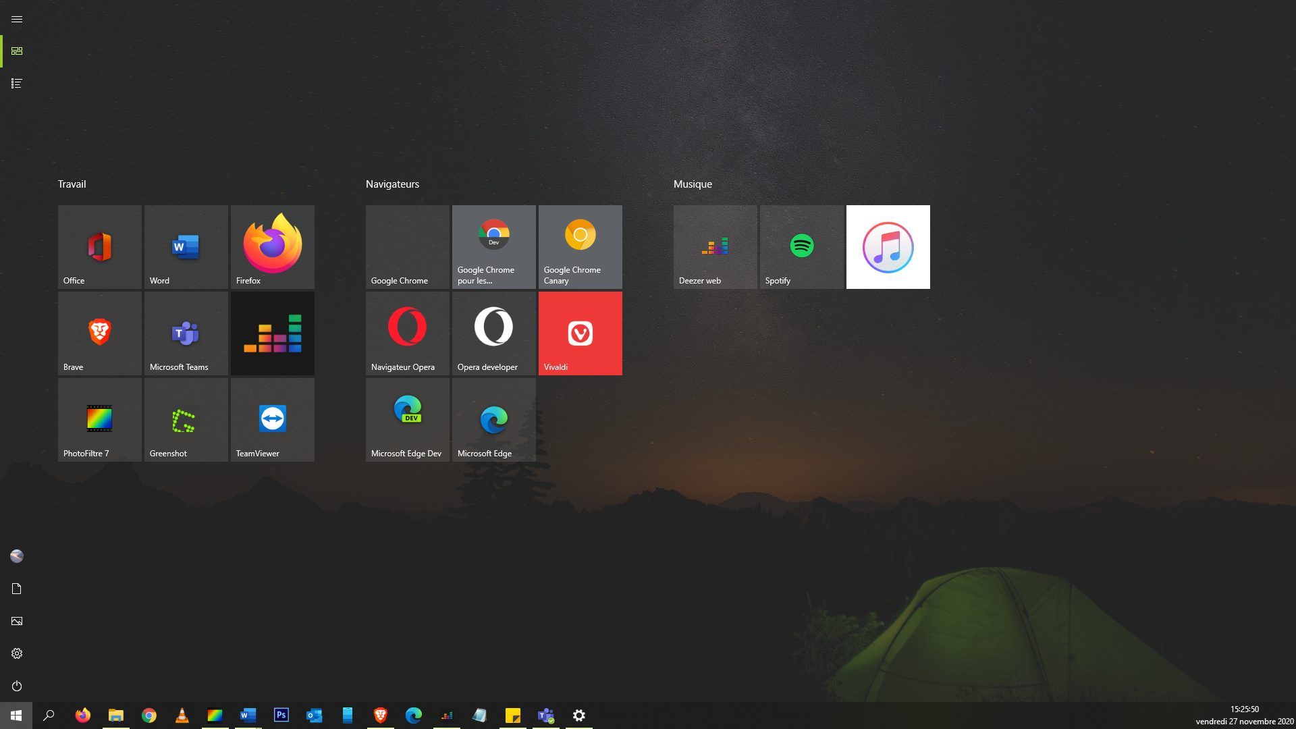
Task: Open the Google Chrome Canary tile
Action: click(580, 247)
